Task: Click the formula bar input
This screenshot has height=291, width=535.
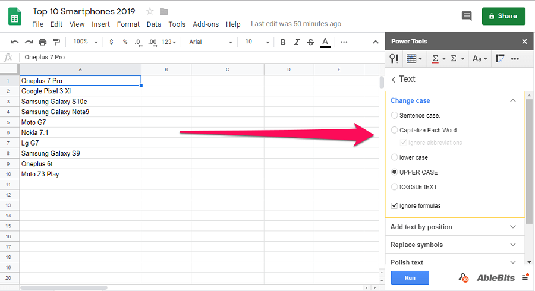Action: (202, 57)
